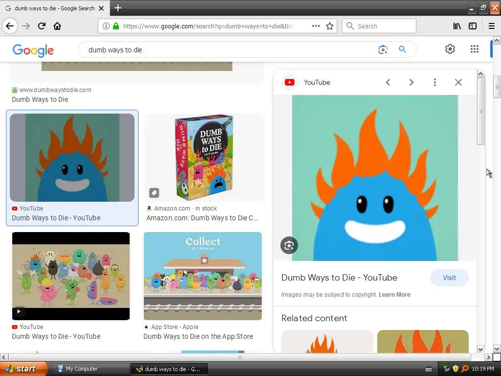Bookmark this page with the star icon

pos(330,26)
